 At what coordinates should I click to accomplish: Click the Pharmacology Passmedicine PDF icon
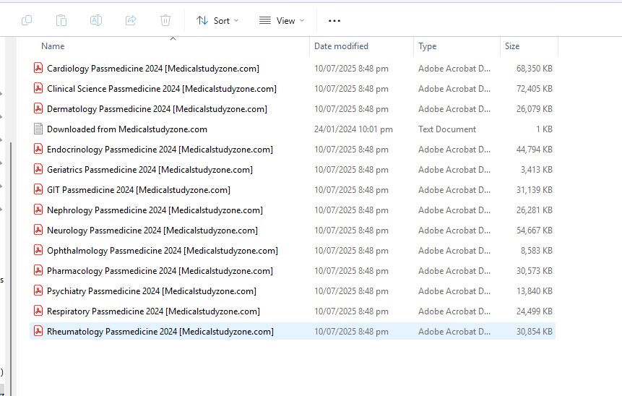point(38,270)
